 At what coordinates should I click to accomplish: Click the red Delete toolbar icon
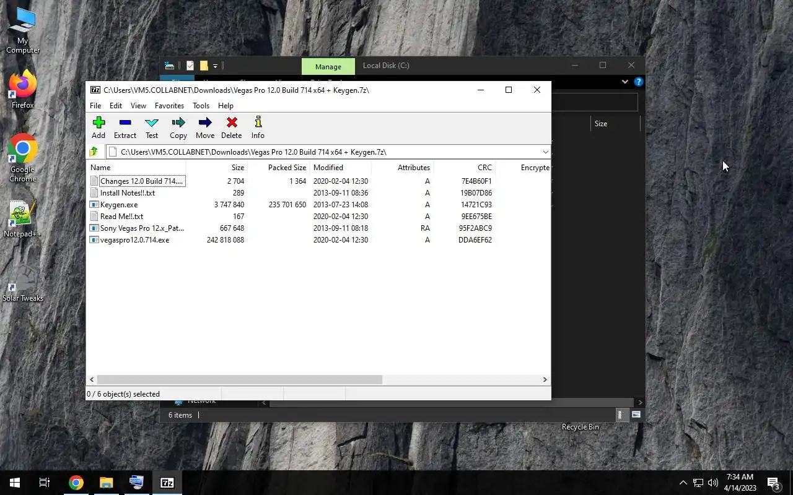232,123
